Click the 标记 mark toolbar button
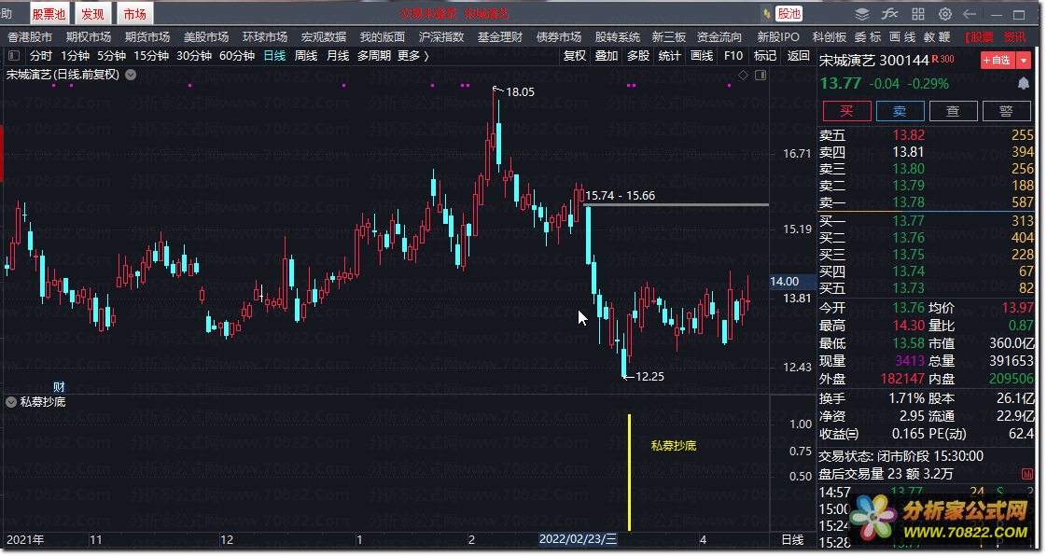Screen dimensions: 1047x556 coord(765,56)
